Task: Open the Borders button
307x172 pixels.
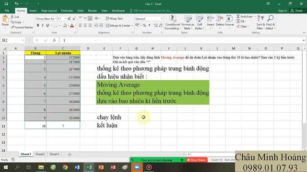Action: tap(56, 25)
